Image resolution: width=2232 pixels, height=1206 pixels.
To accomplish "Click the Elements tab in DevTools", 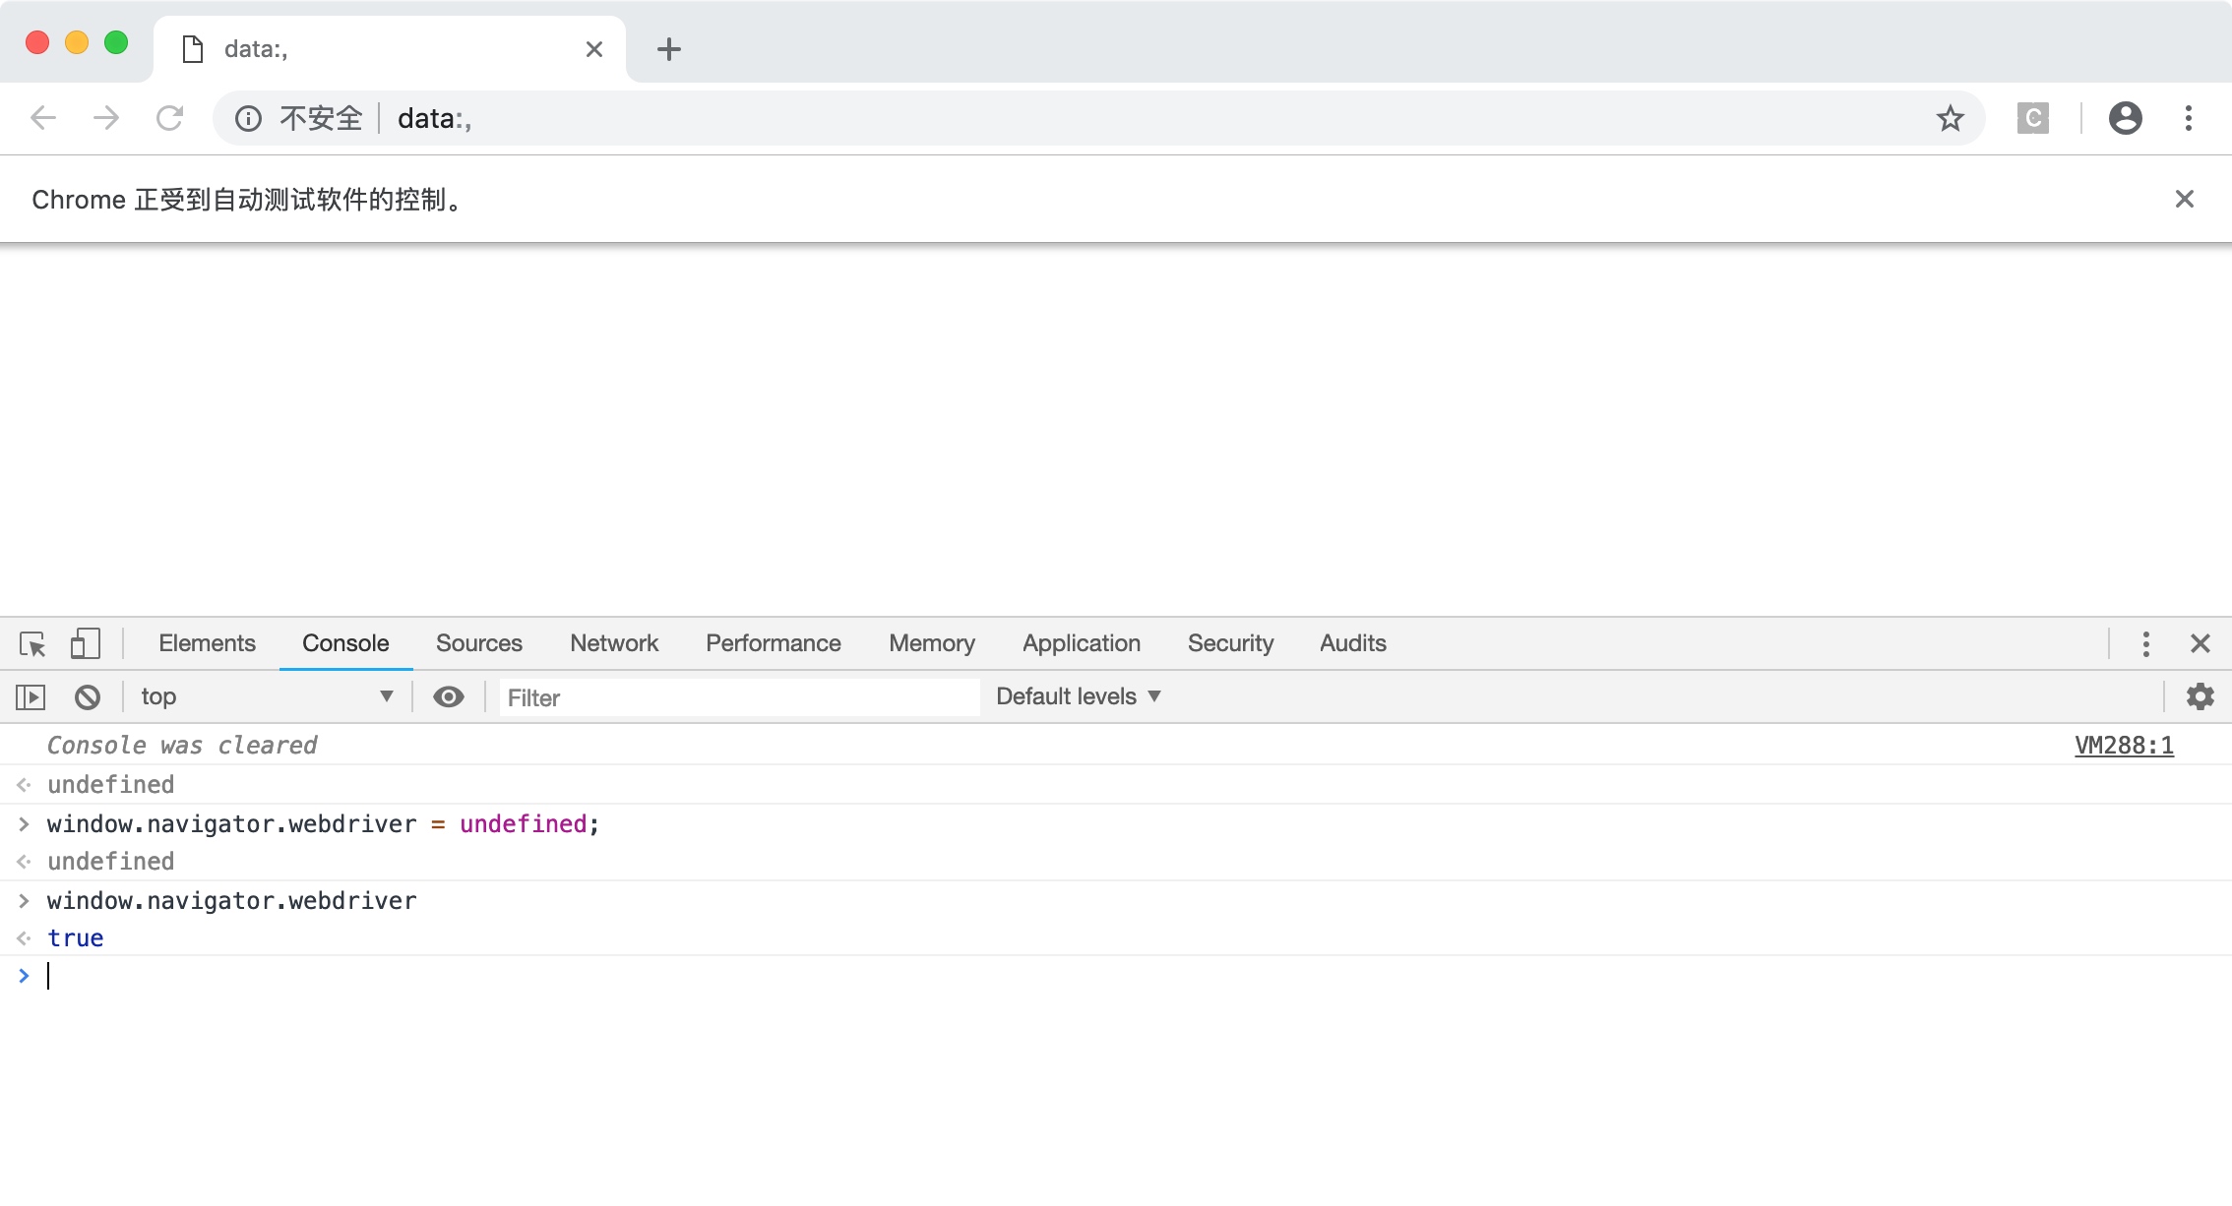I will pyautogui.click(x=207, y=643).
